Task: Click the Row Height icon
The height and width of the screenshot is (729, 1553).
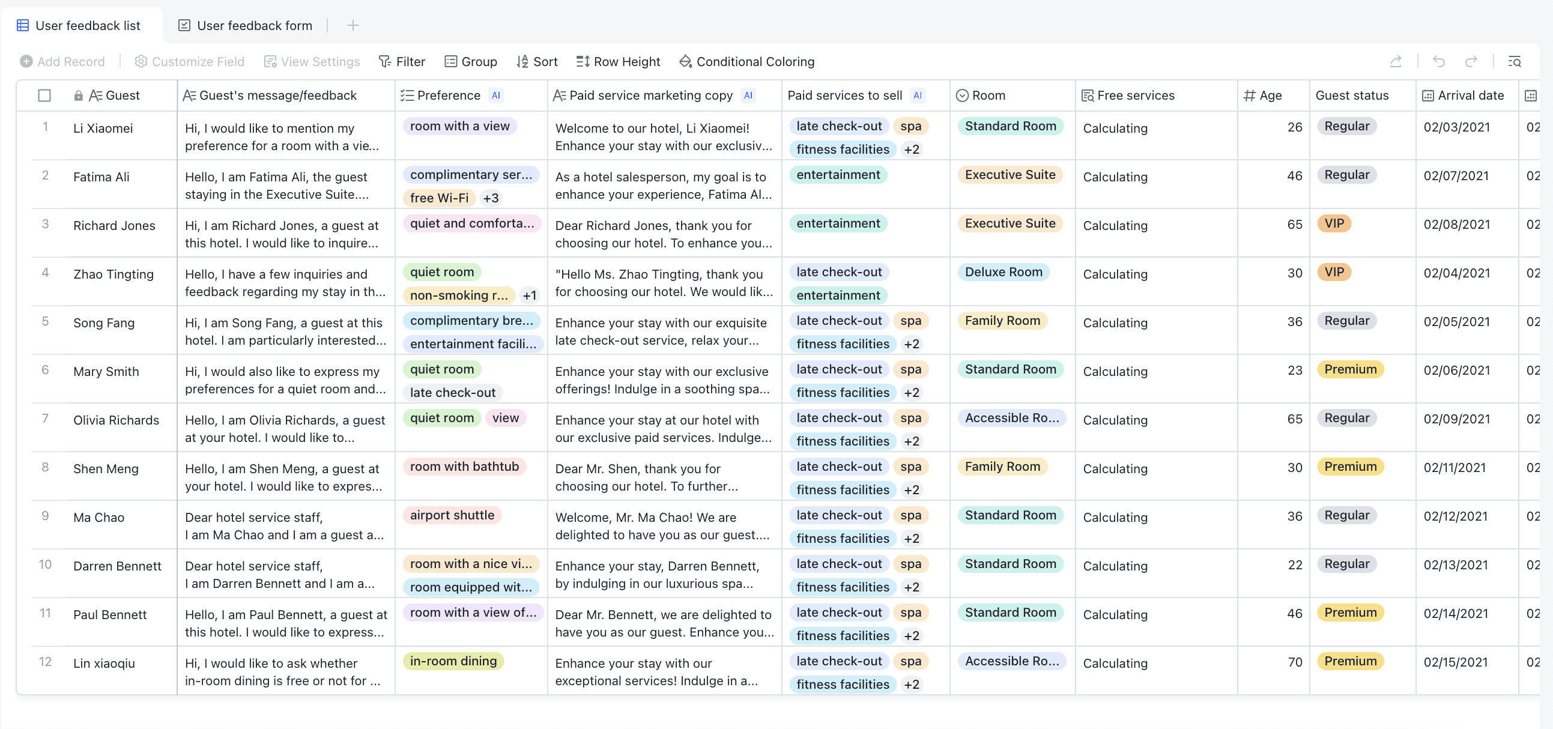Action: click(x=583, y=61)
